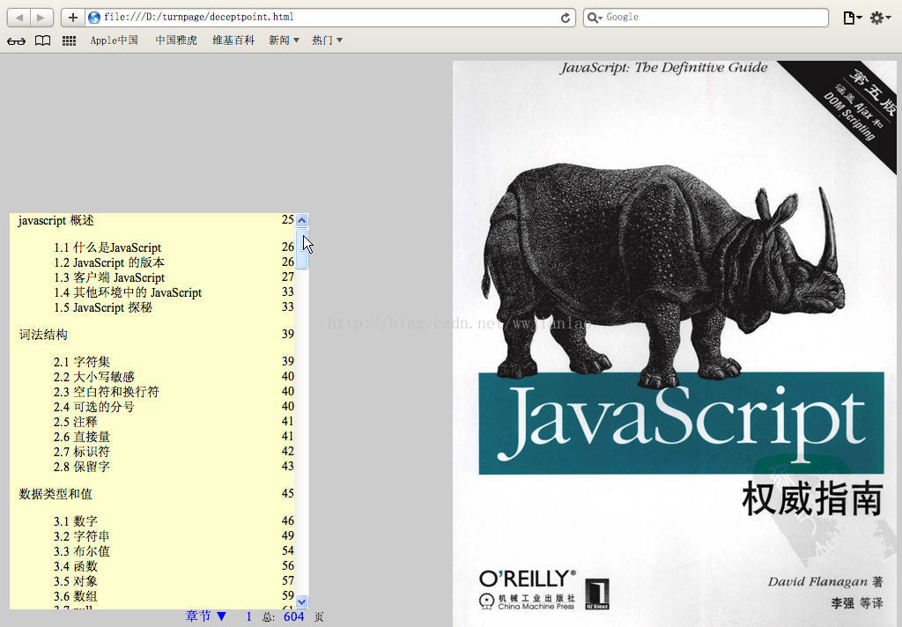
Task: Open the 维基百科 bookmark
Action: pos(233,41)
